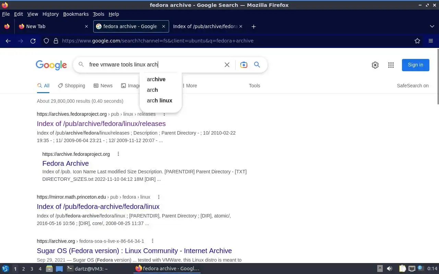Image resolution: width=439 pixels, height=274 pixels.
Task: Expand the list all tabs chevron
Action: [432, 26]
